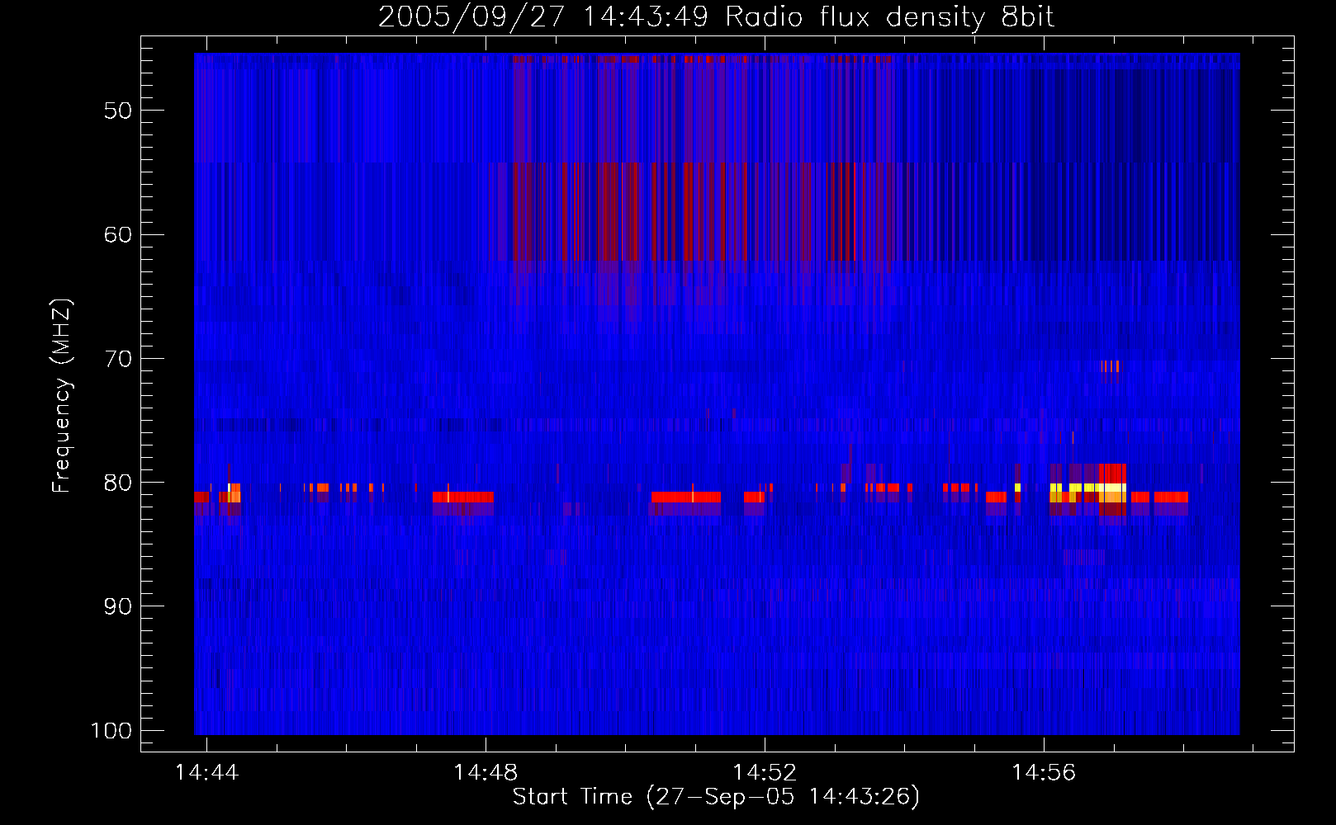Click the plot title '2005/09/27 14:43:49 Radio flux density 8bit'
The width and height of the screenshot is (1336, 825).
[716, 16]
